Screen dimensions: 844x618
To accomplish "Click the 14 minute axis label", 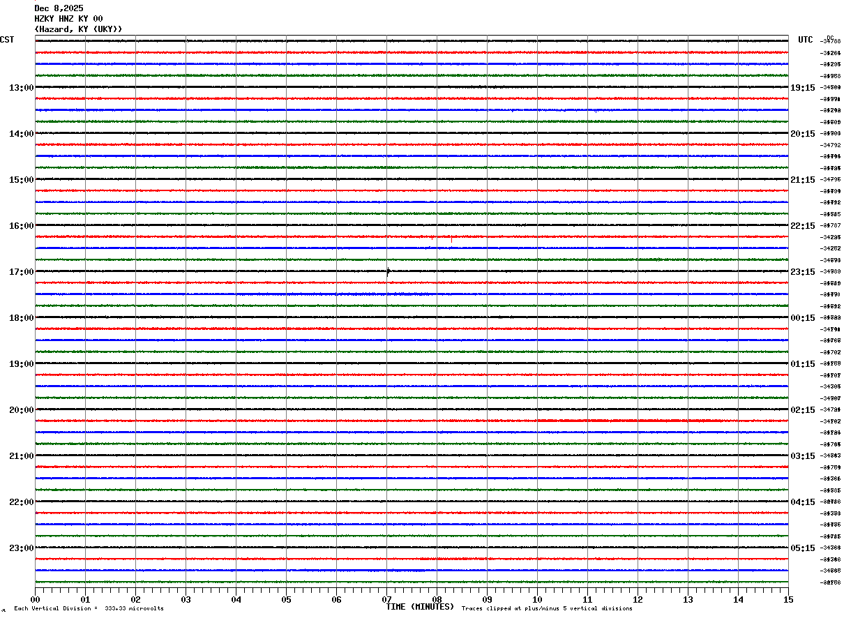I will pos(738,599).
